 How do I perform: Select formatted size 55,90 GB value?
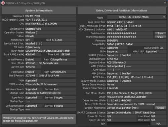(x=122, y=26)
